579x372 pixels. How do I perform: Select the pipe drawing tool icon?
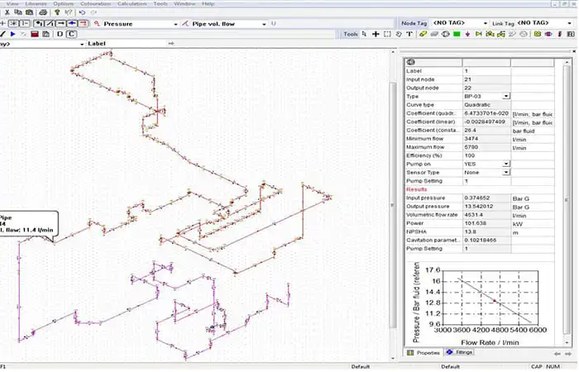coord(423,34)
